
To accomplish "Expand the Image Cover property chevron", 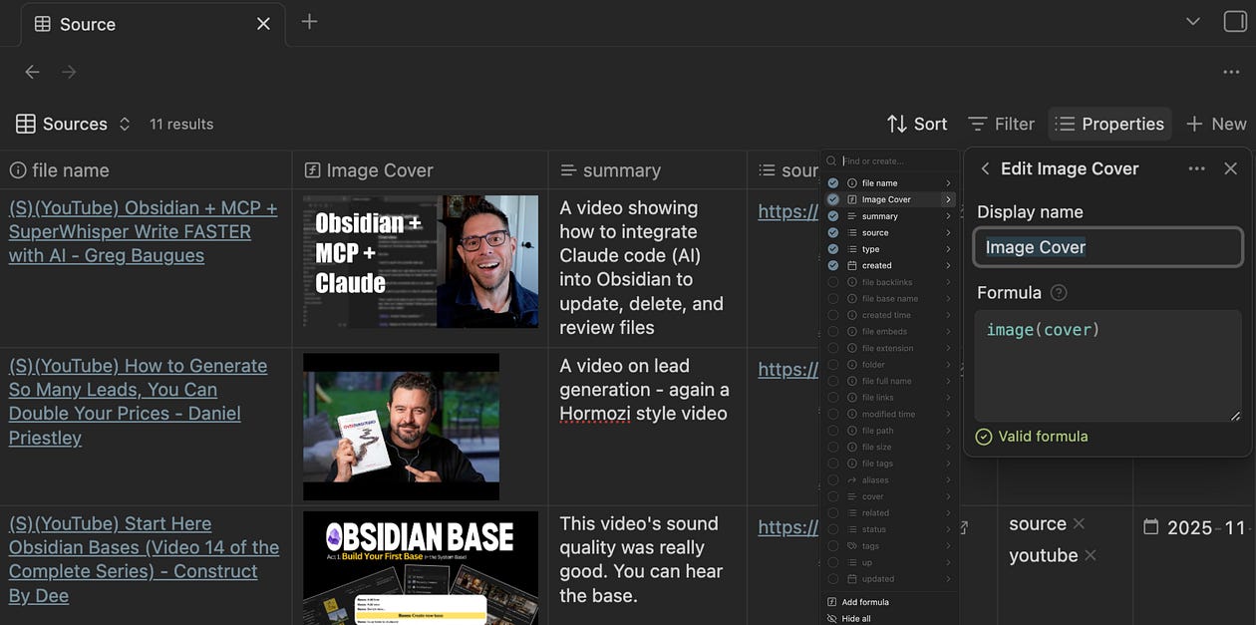I will pos(948,199).
